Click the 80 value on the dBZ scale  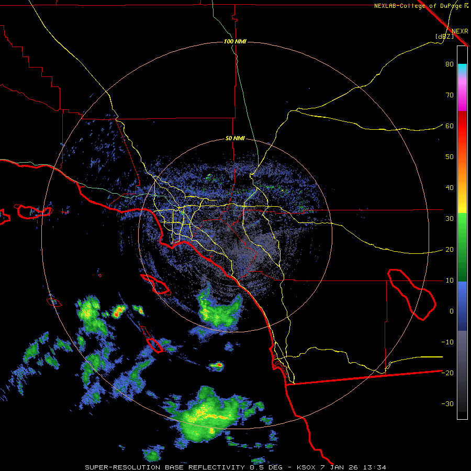click(450, 64)
